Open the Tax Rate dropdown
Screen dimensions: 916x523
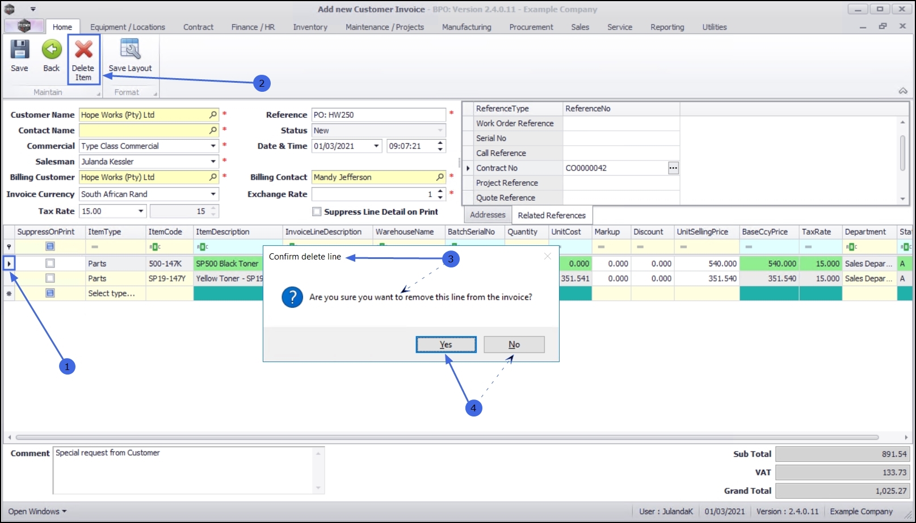coord(141,211)
